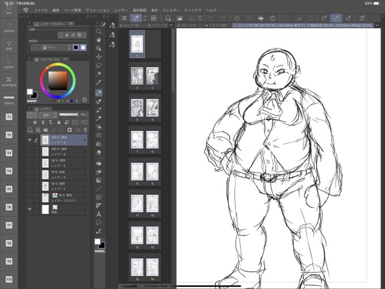The image size is (385, 289).
Task: Toggle visibility of レイヤー 3 layer
Action: pos(29,175)
